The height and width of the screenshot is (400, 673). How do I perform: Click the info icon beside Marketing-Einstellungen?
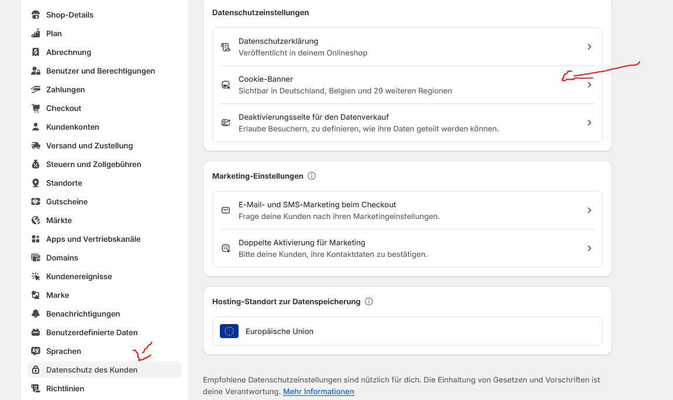click(312, 176)
